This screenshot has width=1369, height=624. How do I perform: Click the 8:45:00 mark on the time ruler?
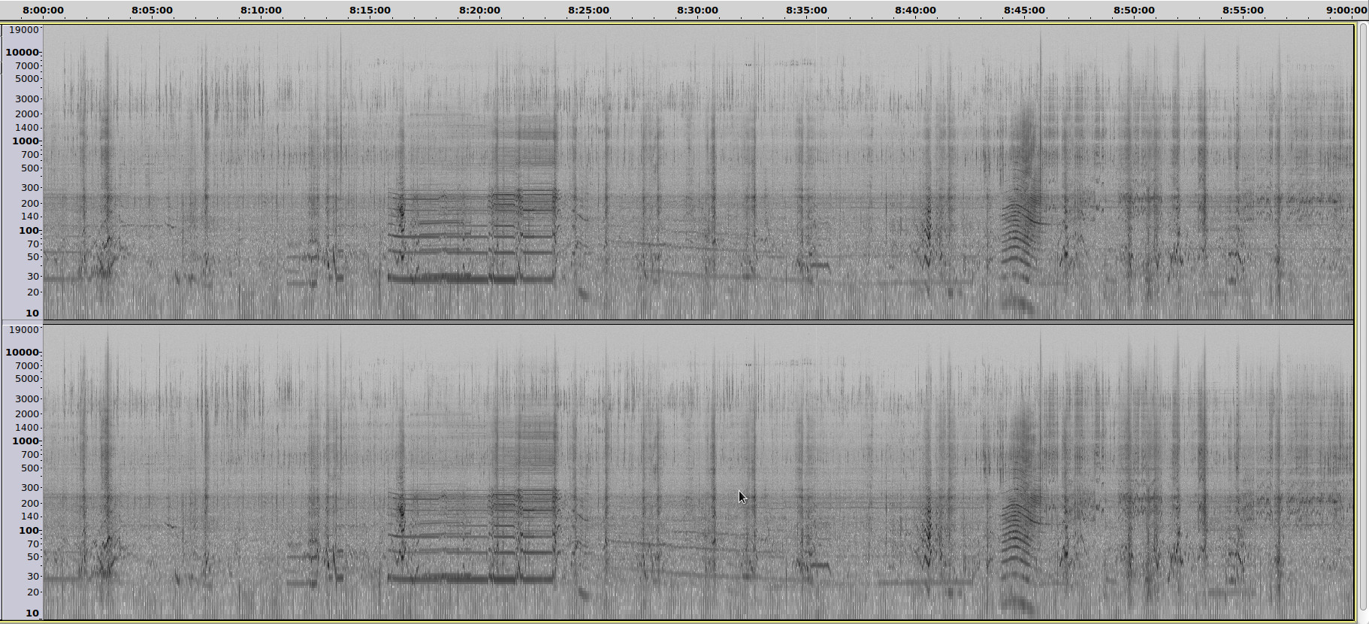(1024, 11)
